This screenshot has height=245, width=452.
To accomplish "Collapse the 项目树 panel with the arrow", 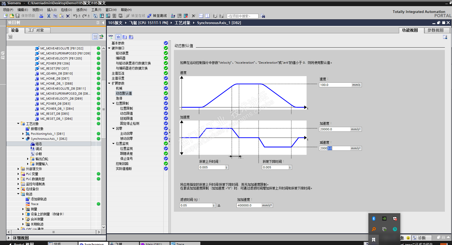I will [x=103, y=23].
